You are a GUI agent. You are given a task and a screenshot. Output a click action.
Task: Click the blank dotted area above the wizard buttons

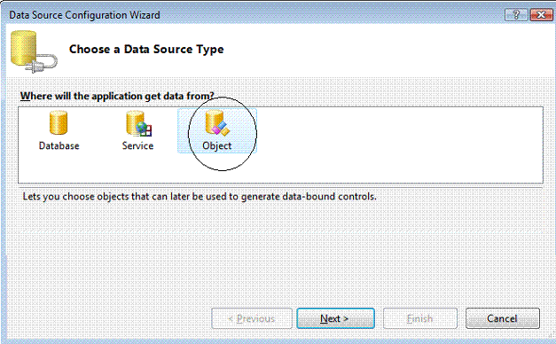click(277, 255)
